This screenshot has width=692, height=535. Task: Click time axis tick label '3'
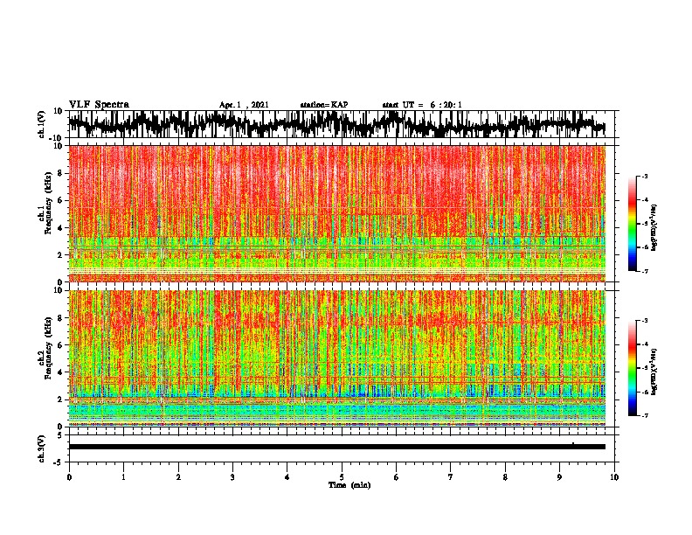232,477
